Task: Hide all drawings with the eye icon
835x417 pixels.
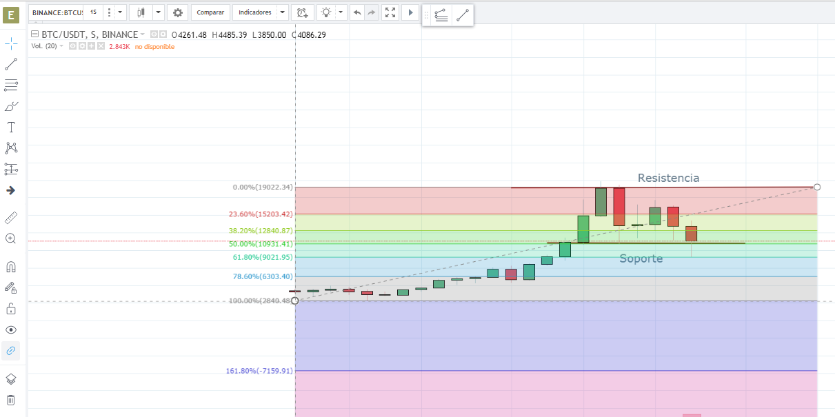Action: 11,329
